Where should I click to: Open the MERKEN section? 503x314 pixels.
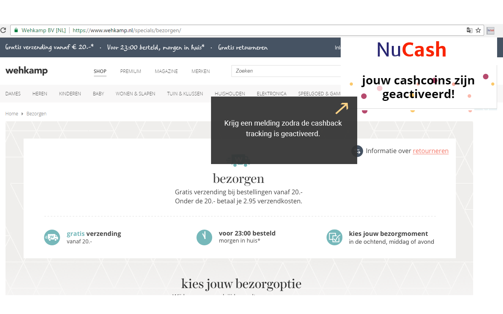(200, 71)
